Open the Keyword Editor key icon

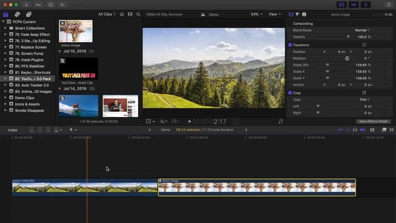pyautogui.click(x=38, y=4)
